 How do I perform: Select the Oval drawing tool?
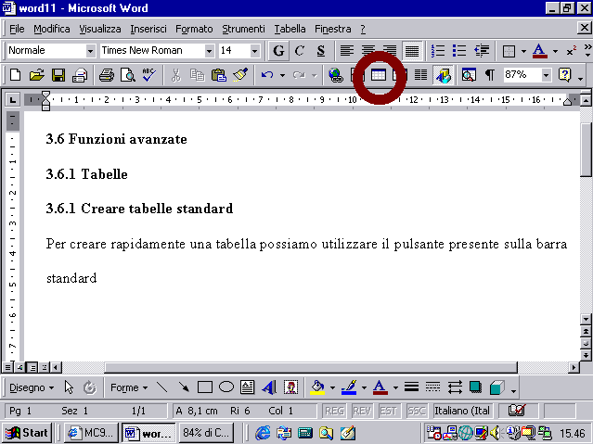click(x=226, y=387)
